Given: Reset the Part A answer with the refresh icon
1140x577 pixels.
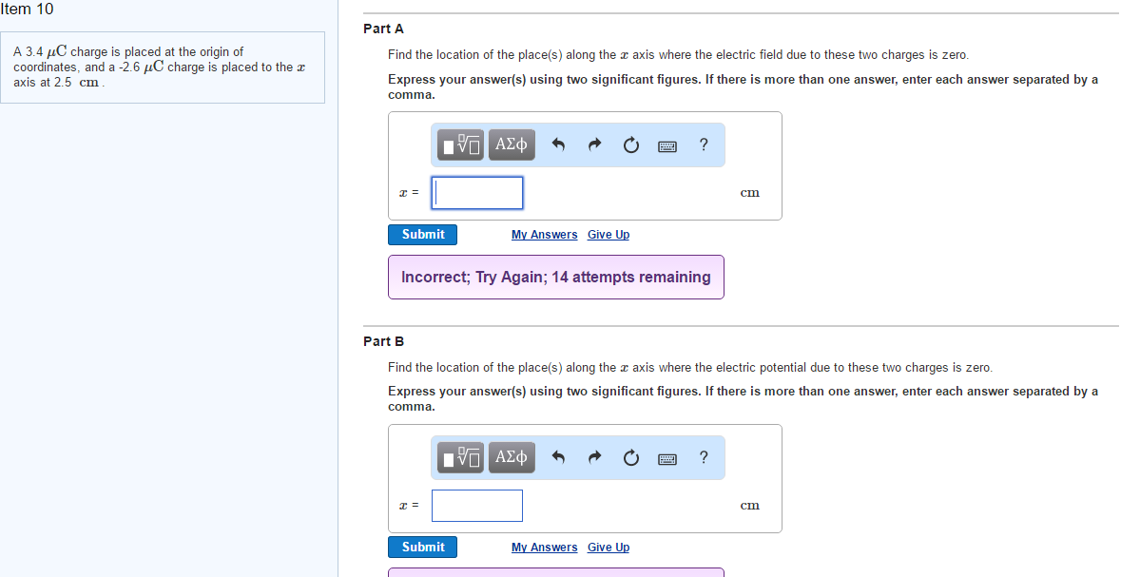Looking at the screenshot, I should 630,144.
